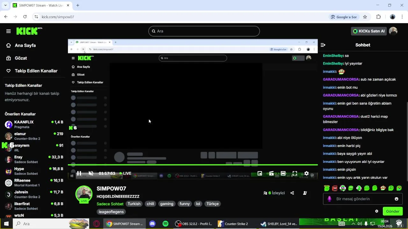This screenshot has width=408, height=229.
Task: Jump to LIVE in the player
Action: coord(125,173)
